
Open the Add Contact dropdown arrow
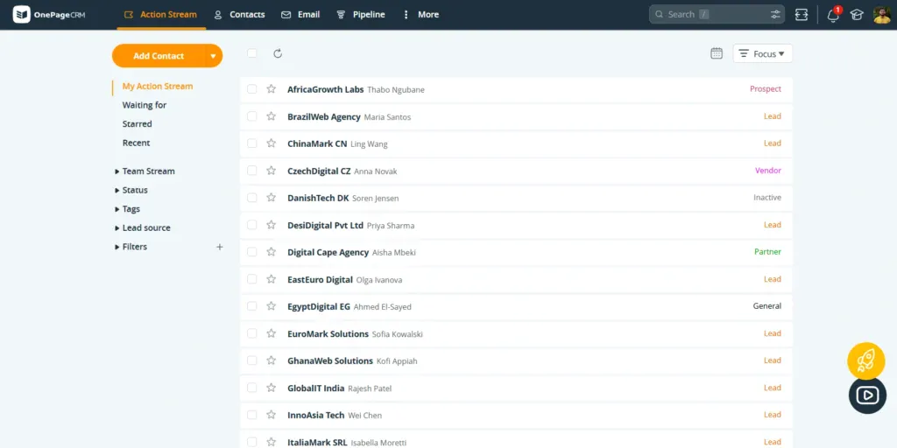213,56
